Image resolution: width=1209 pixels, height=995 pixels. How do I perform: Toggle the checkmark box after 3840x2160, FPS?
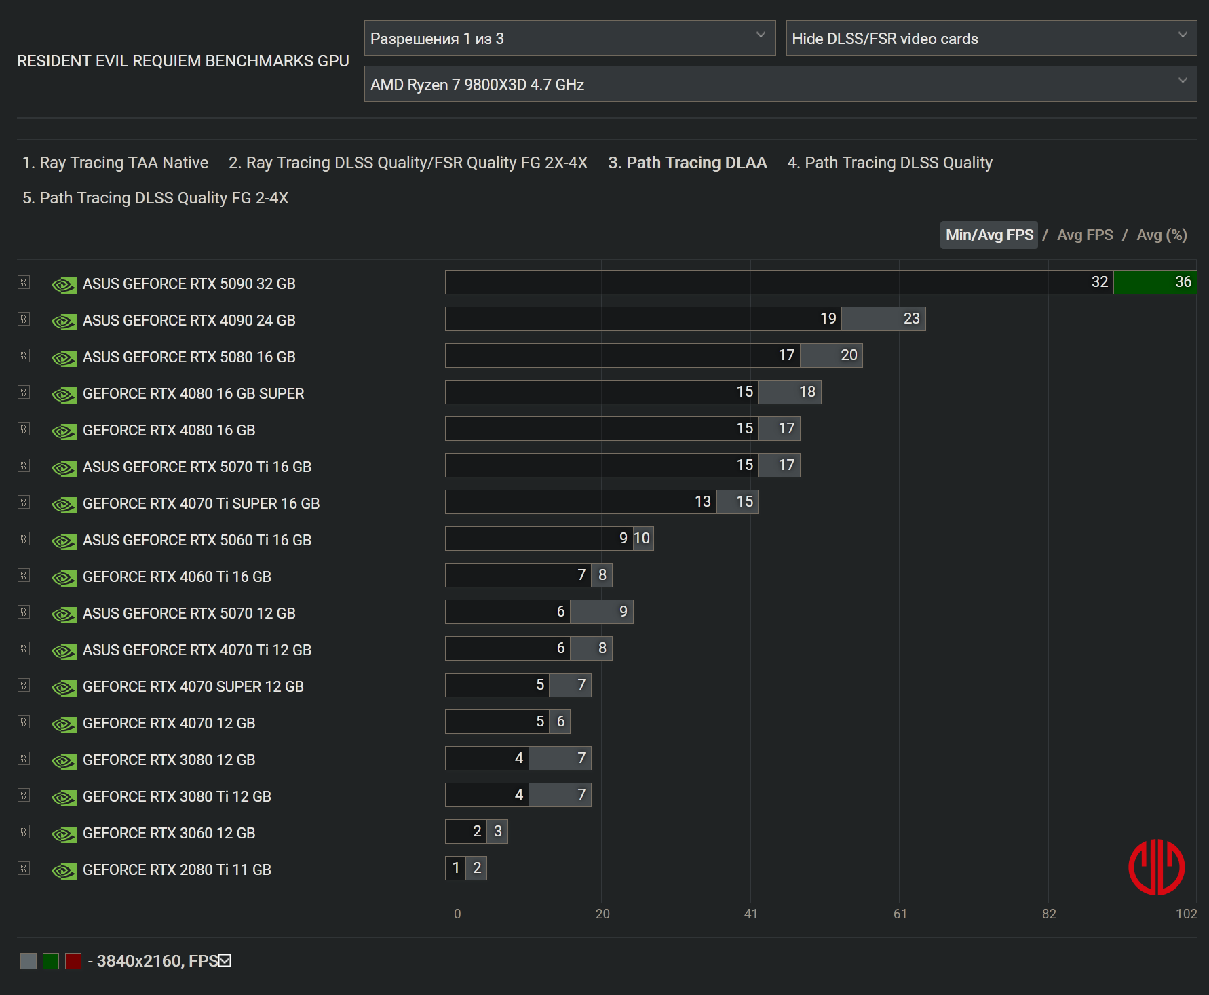(225, 961)
